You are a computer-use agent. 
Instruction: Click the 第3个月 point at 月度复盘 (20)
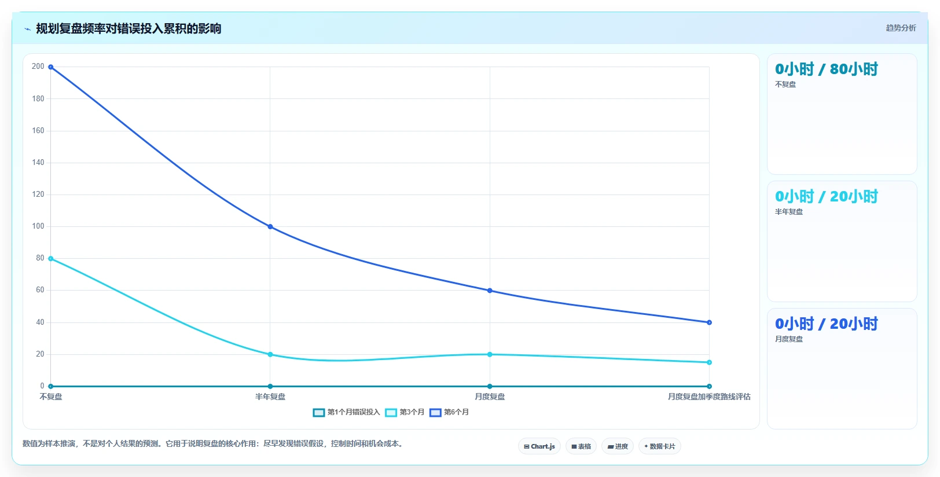[x=490, y=354]
